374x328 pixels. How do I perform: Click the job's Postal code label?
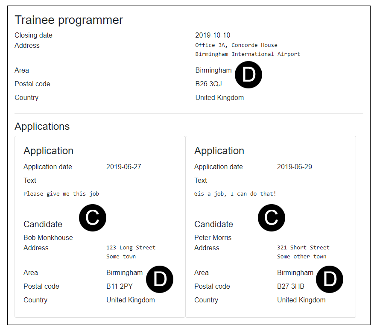click(x=32, y=84)
